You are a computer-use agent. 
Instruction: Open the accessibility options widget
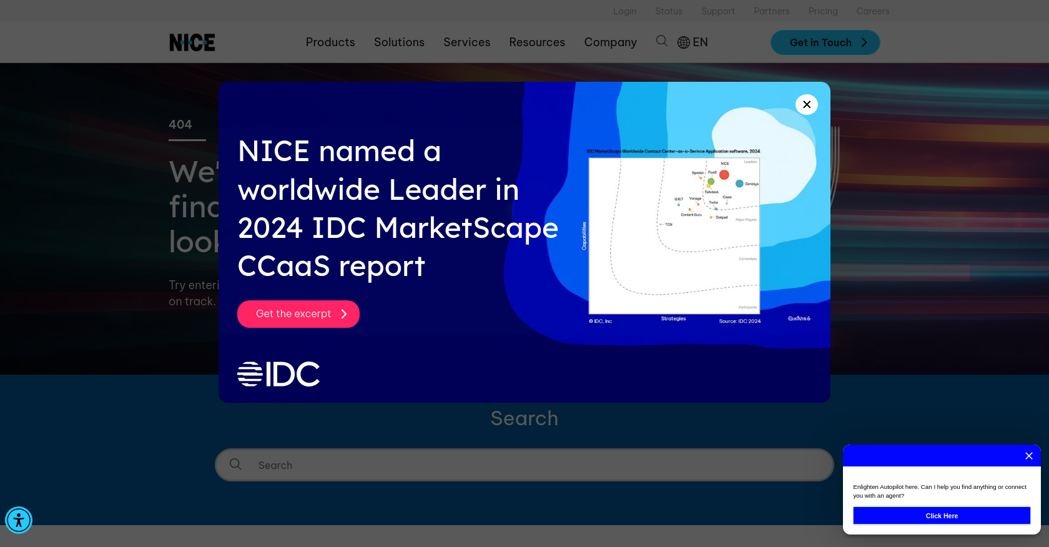click(x=19, y=520)
